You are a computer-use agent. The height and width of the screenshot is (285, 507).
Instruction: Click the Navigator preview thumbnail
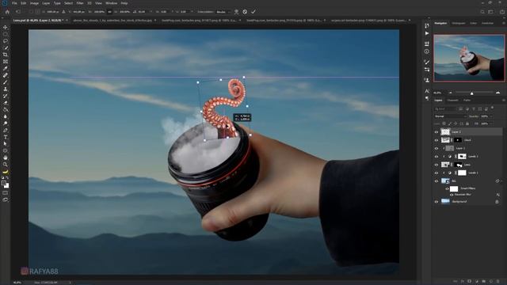click(469, 58)
